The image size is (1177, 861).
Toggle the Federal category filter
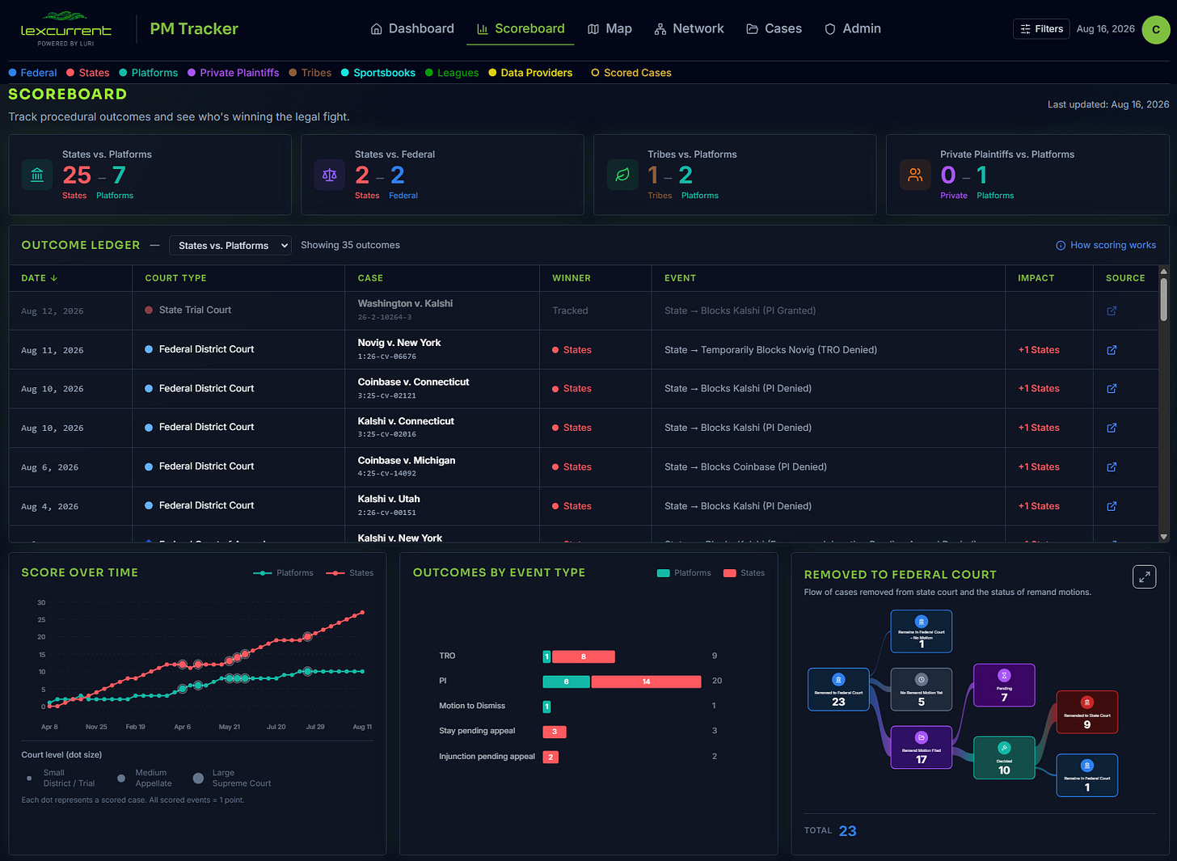32,73
